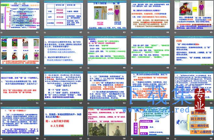Viewport: 214px width, 140px height.
Task: Click slide number label "53"
Action: pyautogui.click(x=124, y=103)
